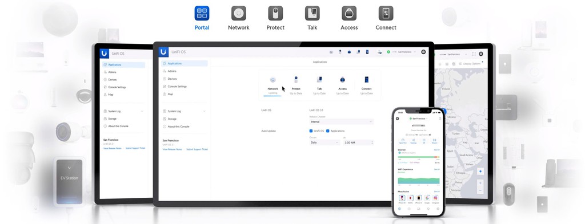The height and width of the screenshot is (224, 585).
Task: Open the Release Channel Internal dropdown
Action: [x=342, y=121]
